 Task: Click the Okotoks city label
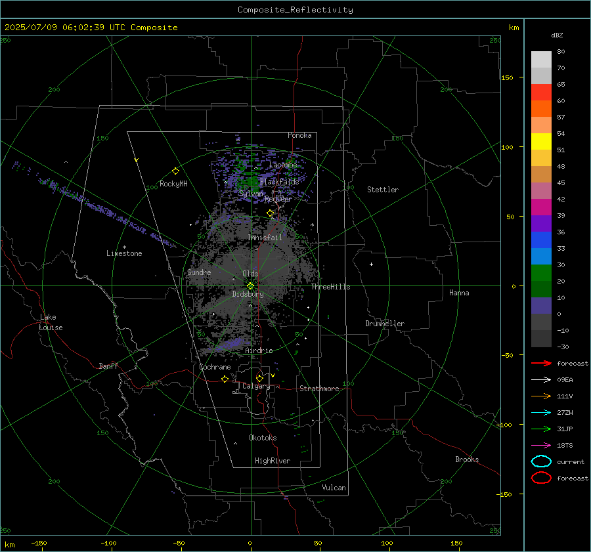click(x=263, y=437)
